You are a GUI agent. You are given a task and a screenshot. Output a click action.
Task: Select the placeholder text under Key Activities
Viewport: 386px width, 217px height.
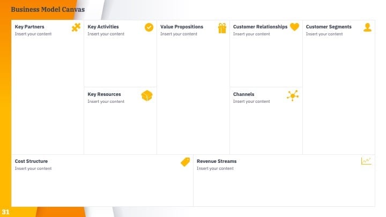(x=106, y=34)
